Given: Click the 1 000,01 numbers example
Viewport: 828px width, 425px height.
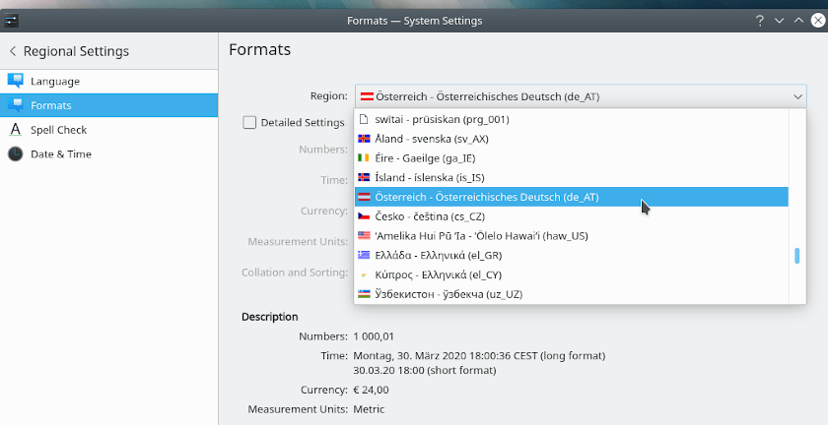Looking at the screenshot, I should point(374,336).
